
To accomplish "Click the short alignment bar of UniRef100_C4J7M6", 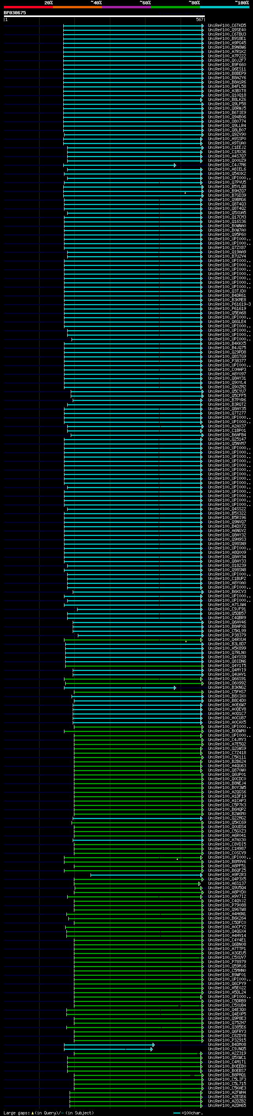I will tap(120, 165).
